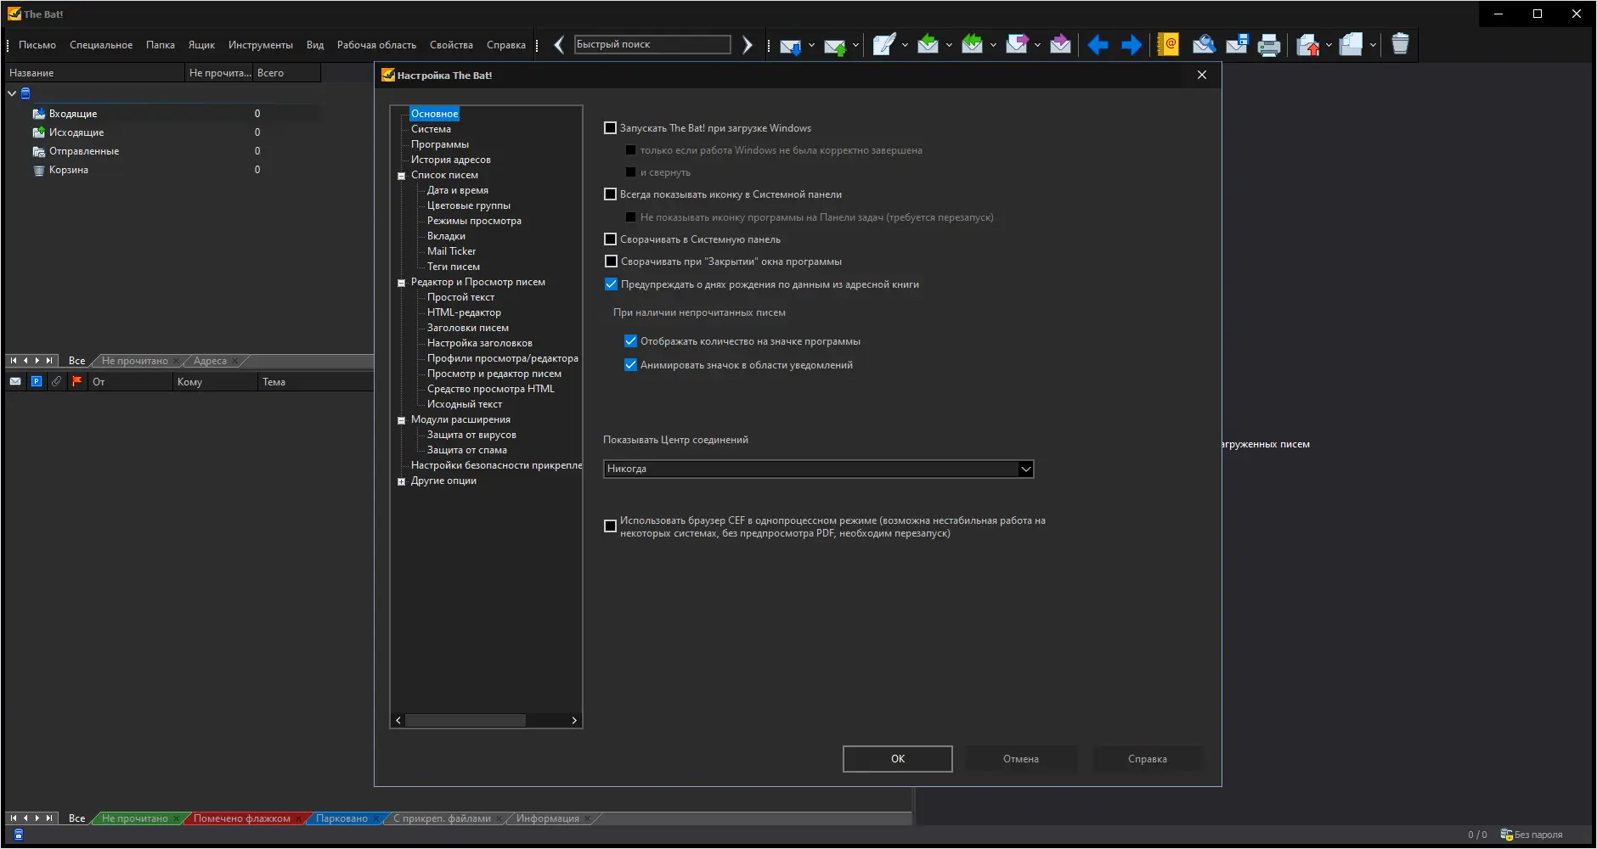1597x849 pixels.
Task: Click the 'Справка' button in the dialog
Action: 1148,759
